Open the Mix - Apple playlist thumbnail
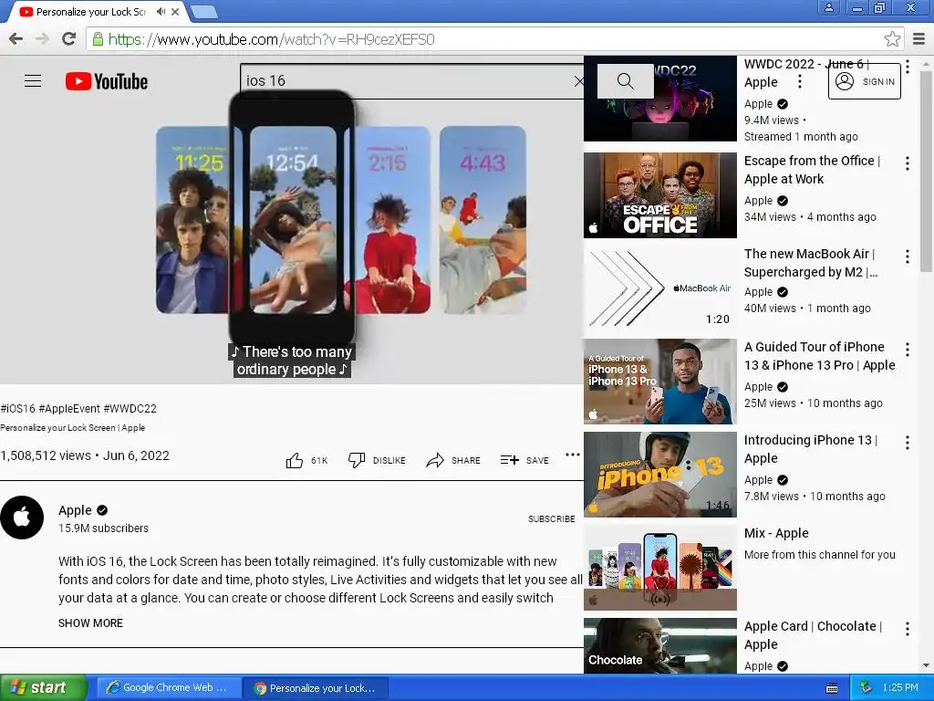934x701 pixels. point(660,568)
